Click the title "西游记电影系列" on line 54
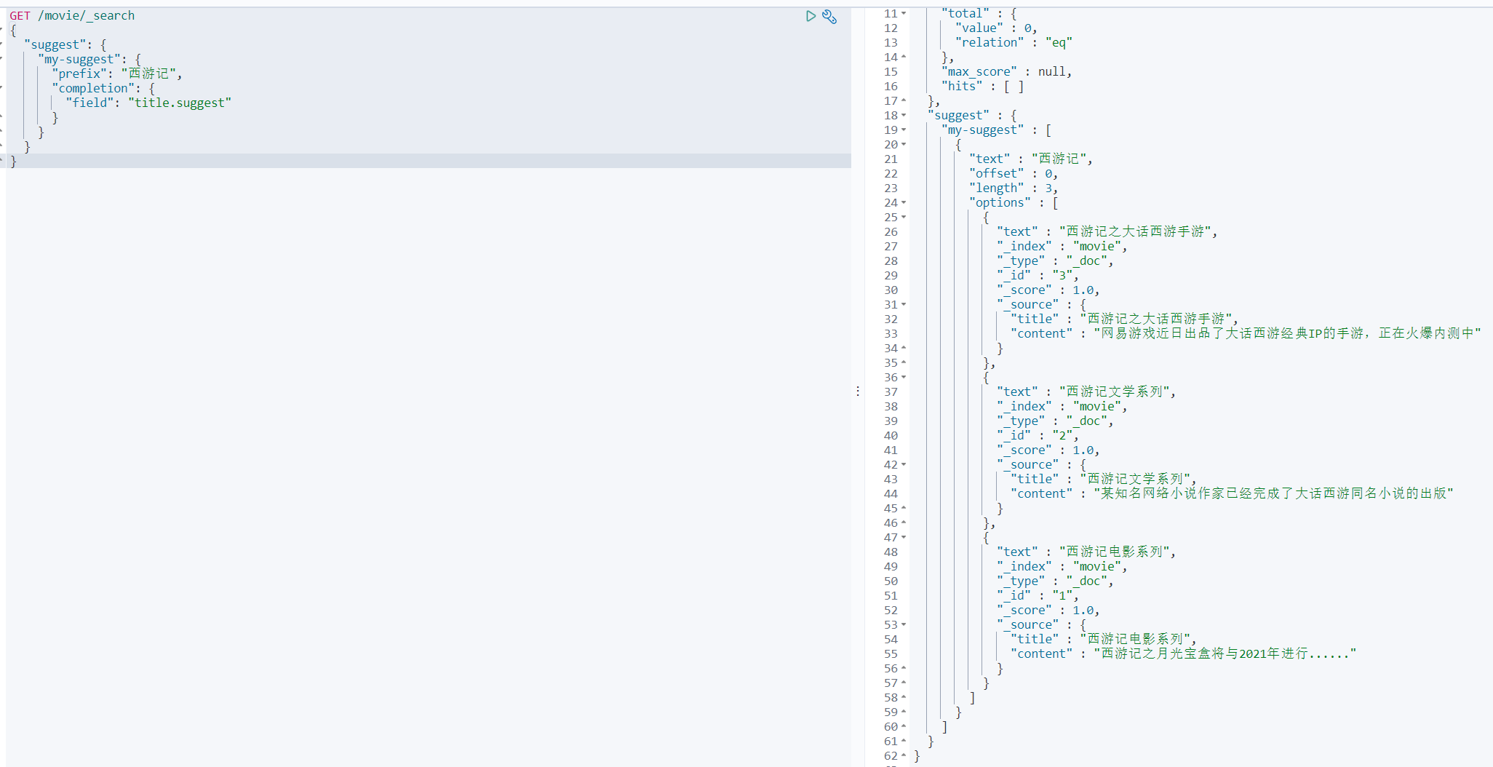Screen dimensions: 1493x767 pyautogui.click(x=1135, y=639)
